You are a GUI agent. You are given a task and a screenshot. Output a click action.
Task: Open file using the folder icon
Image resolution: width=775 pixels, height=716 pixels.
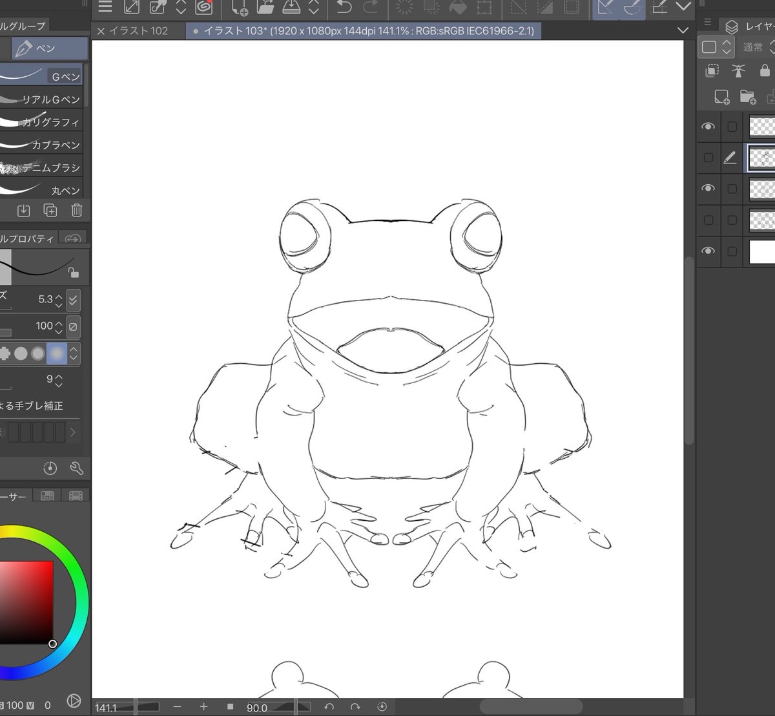265,7
